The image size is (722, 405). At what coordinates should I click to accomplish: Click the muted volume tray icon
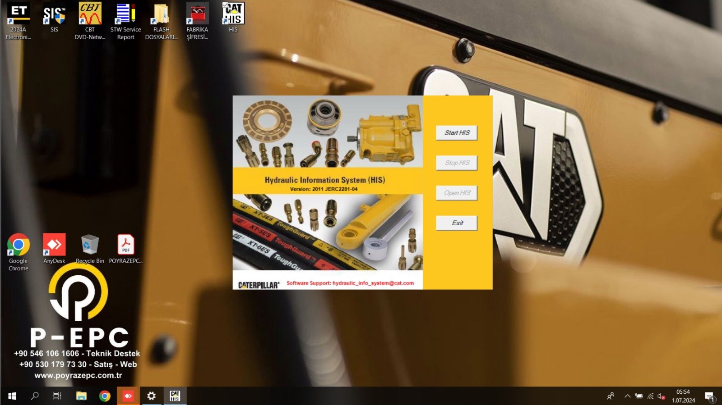pos(661,396)
